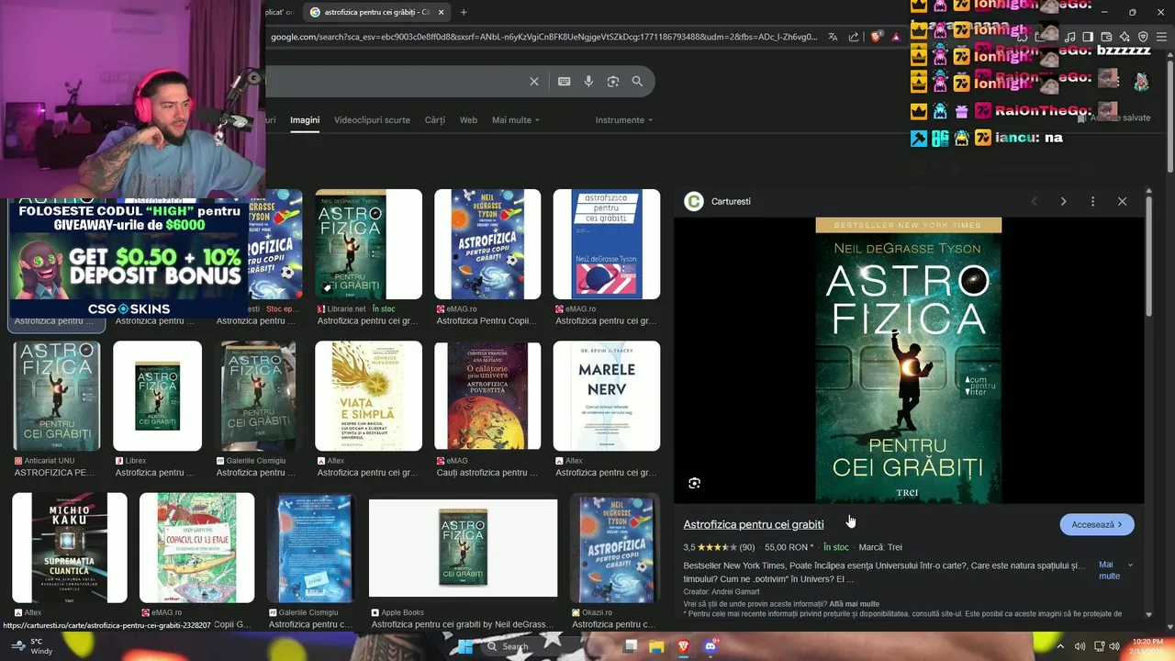Click Află mai multe link
This screenshot has height=661, width=1175.
click(x=854, y=604)
